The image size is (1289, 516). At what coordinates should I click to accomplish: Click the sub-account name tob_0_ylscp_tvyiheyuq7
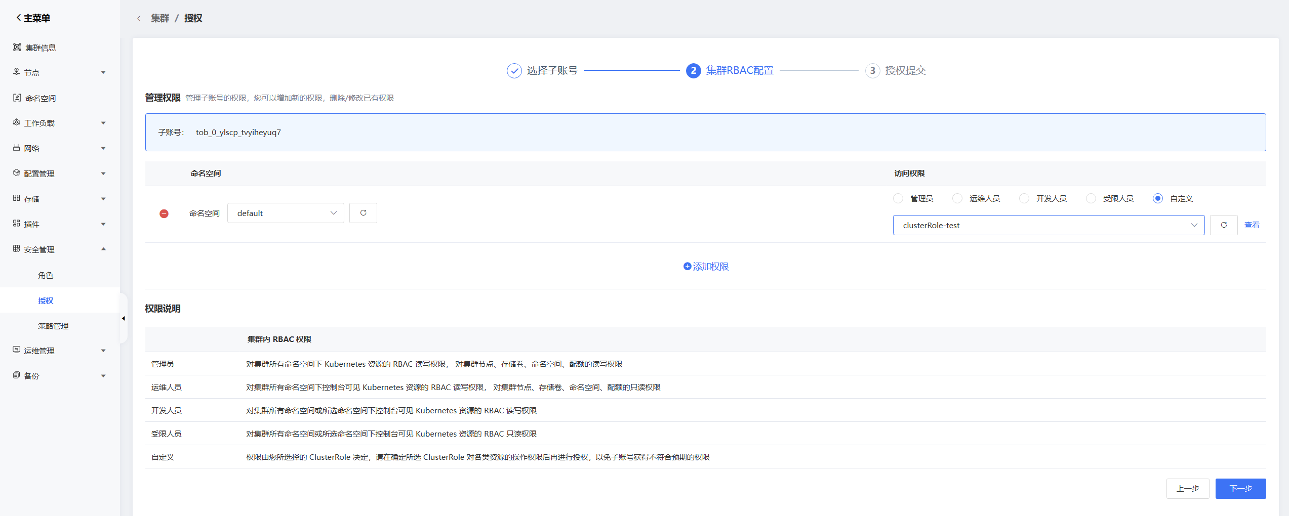click(238, 132)
